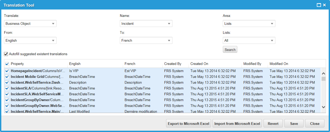Open the Area dropdown showing Lists
330x132 pixels.
pos(249,23)
